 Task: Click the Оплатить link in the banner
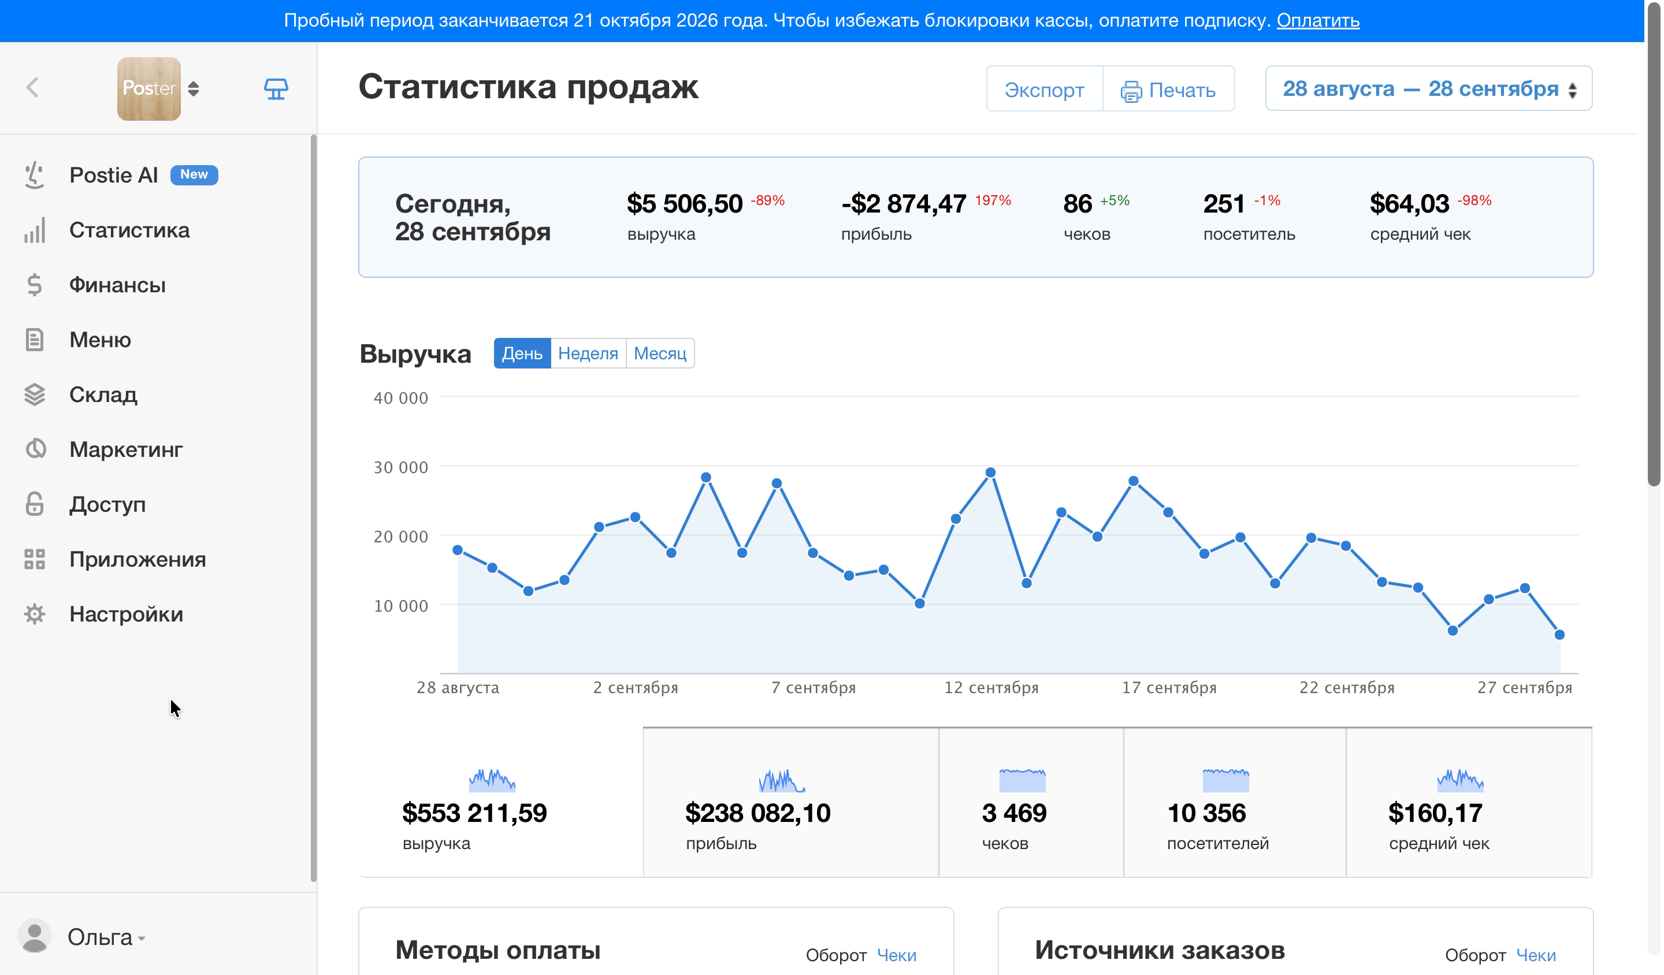tap(1318, 20)
